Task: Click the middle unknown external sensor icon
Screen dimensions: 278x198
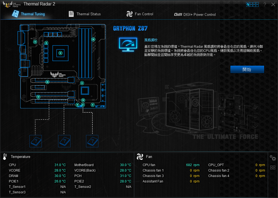Action: click(x=64, y=141)
